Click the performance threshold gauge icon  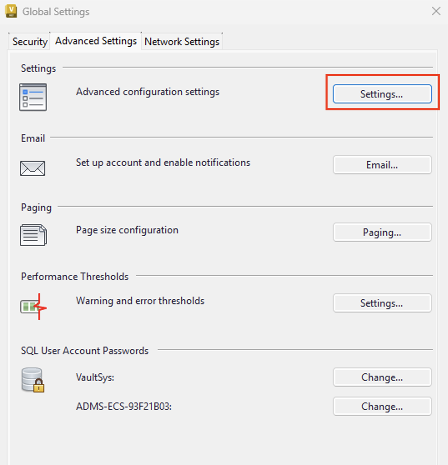(x=33, y=307)
